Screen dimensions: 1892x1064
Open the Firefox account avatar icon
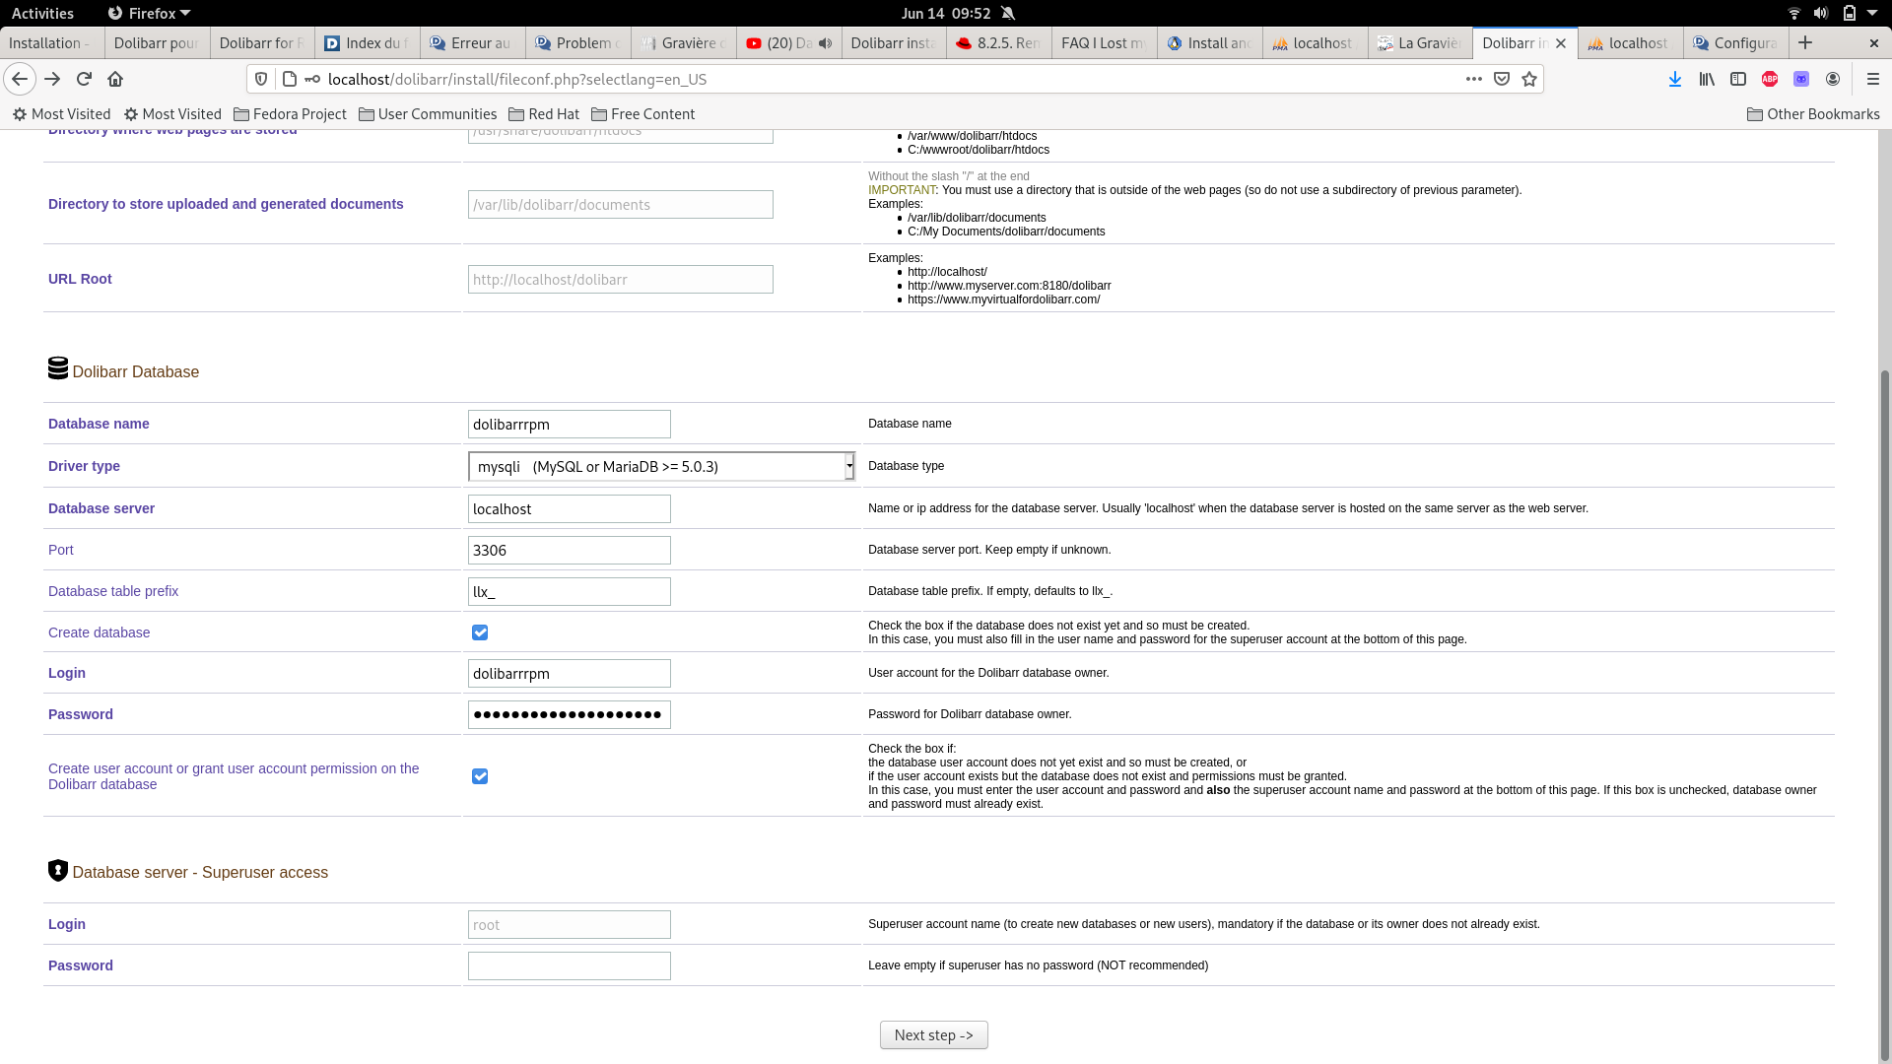click(x=1833, y=79)
